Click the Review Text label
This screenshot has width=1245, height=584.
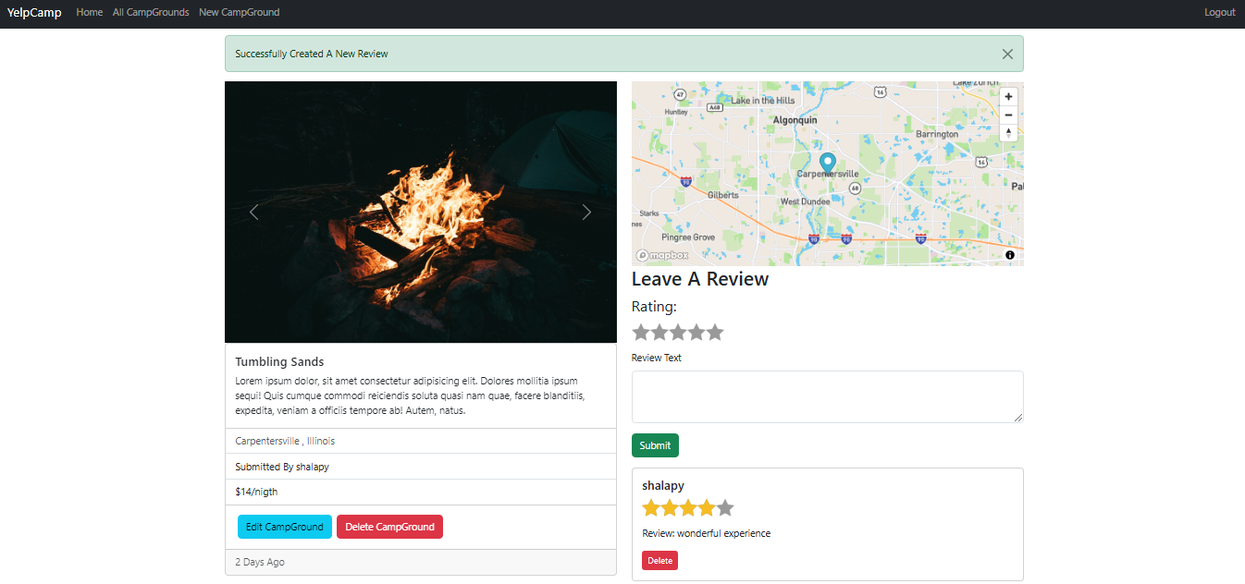point(657,358)
